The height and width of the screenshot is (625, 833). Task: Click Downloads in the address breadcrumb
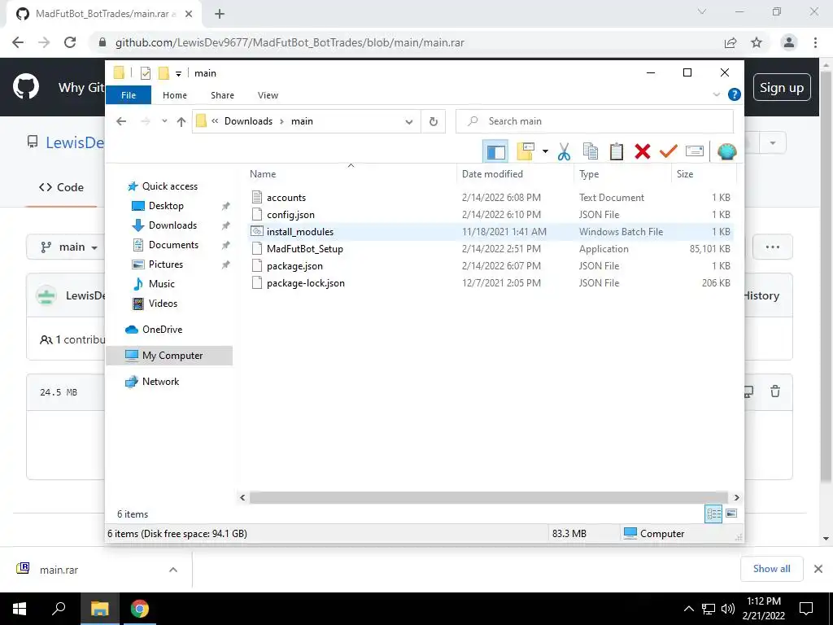pos(248,121)
